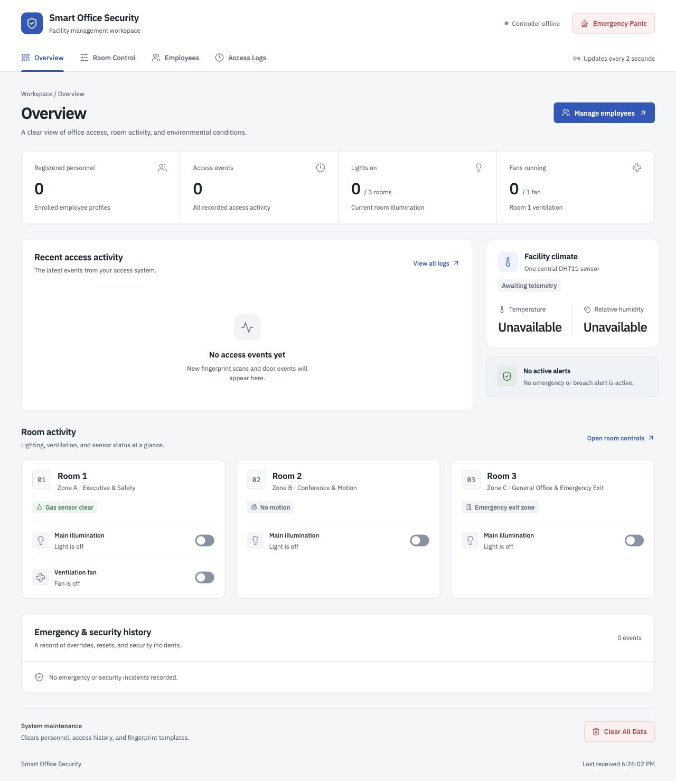Click the Room 3 number badge 03

471,480
